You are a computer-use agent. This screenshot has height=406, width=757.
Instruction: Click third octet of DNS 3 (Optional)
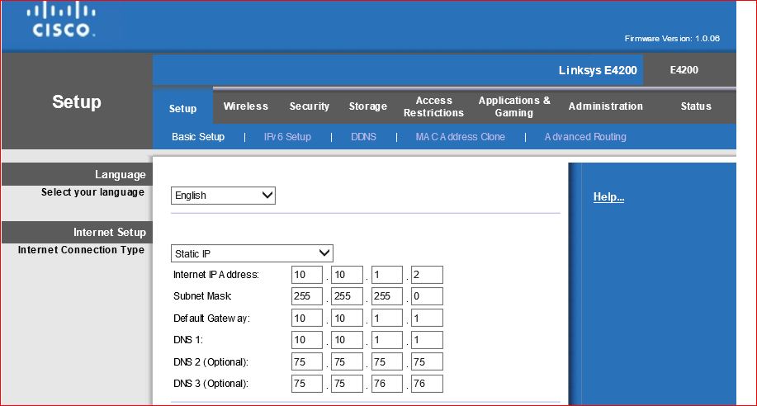(386, 384)
